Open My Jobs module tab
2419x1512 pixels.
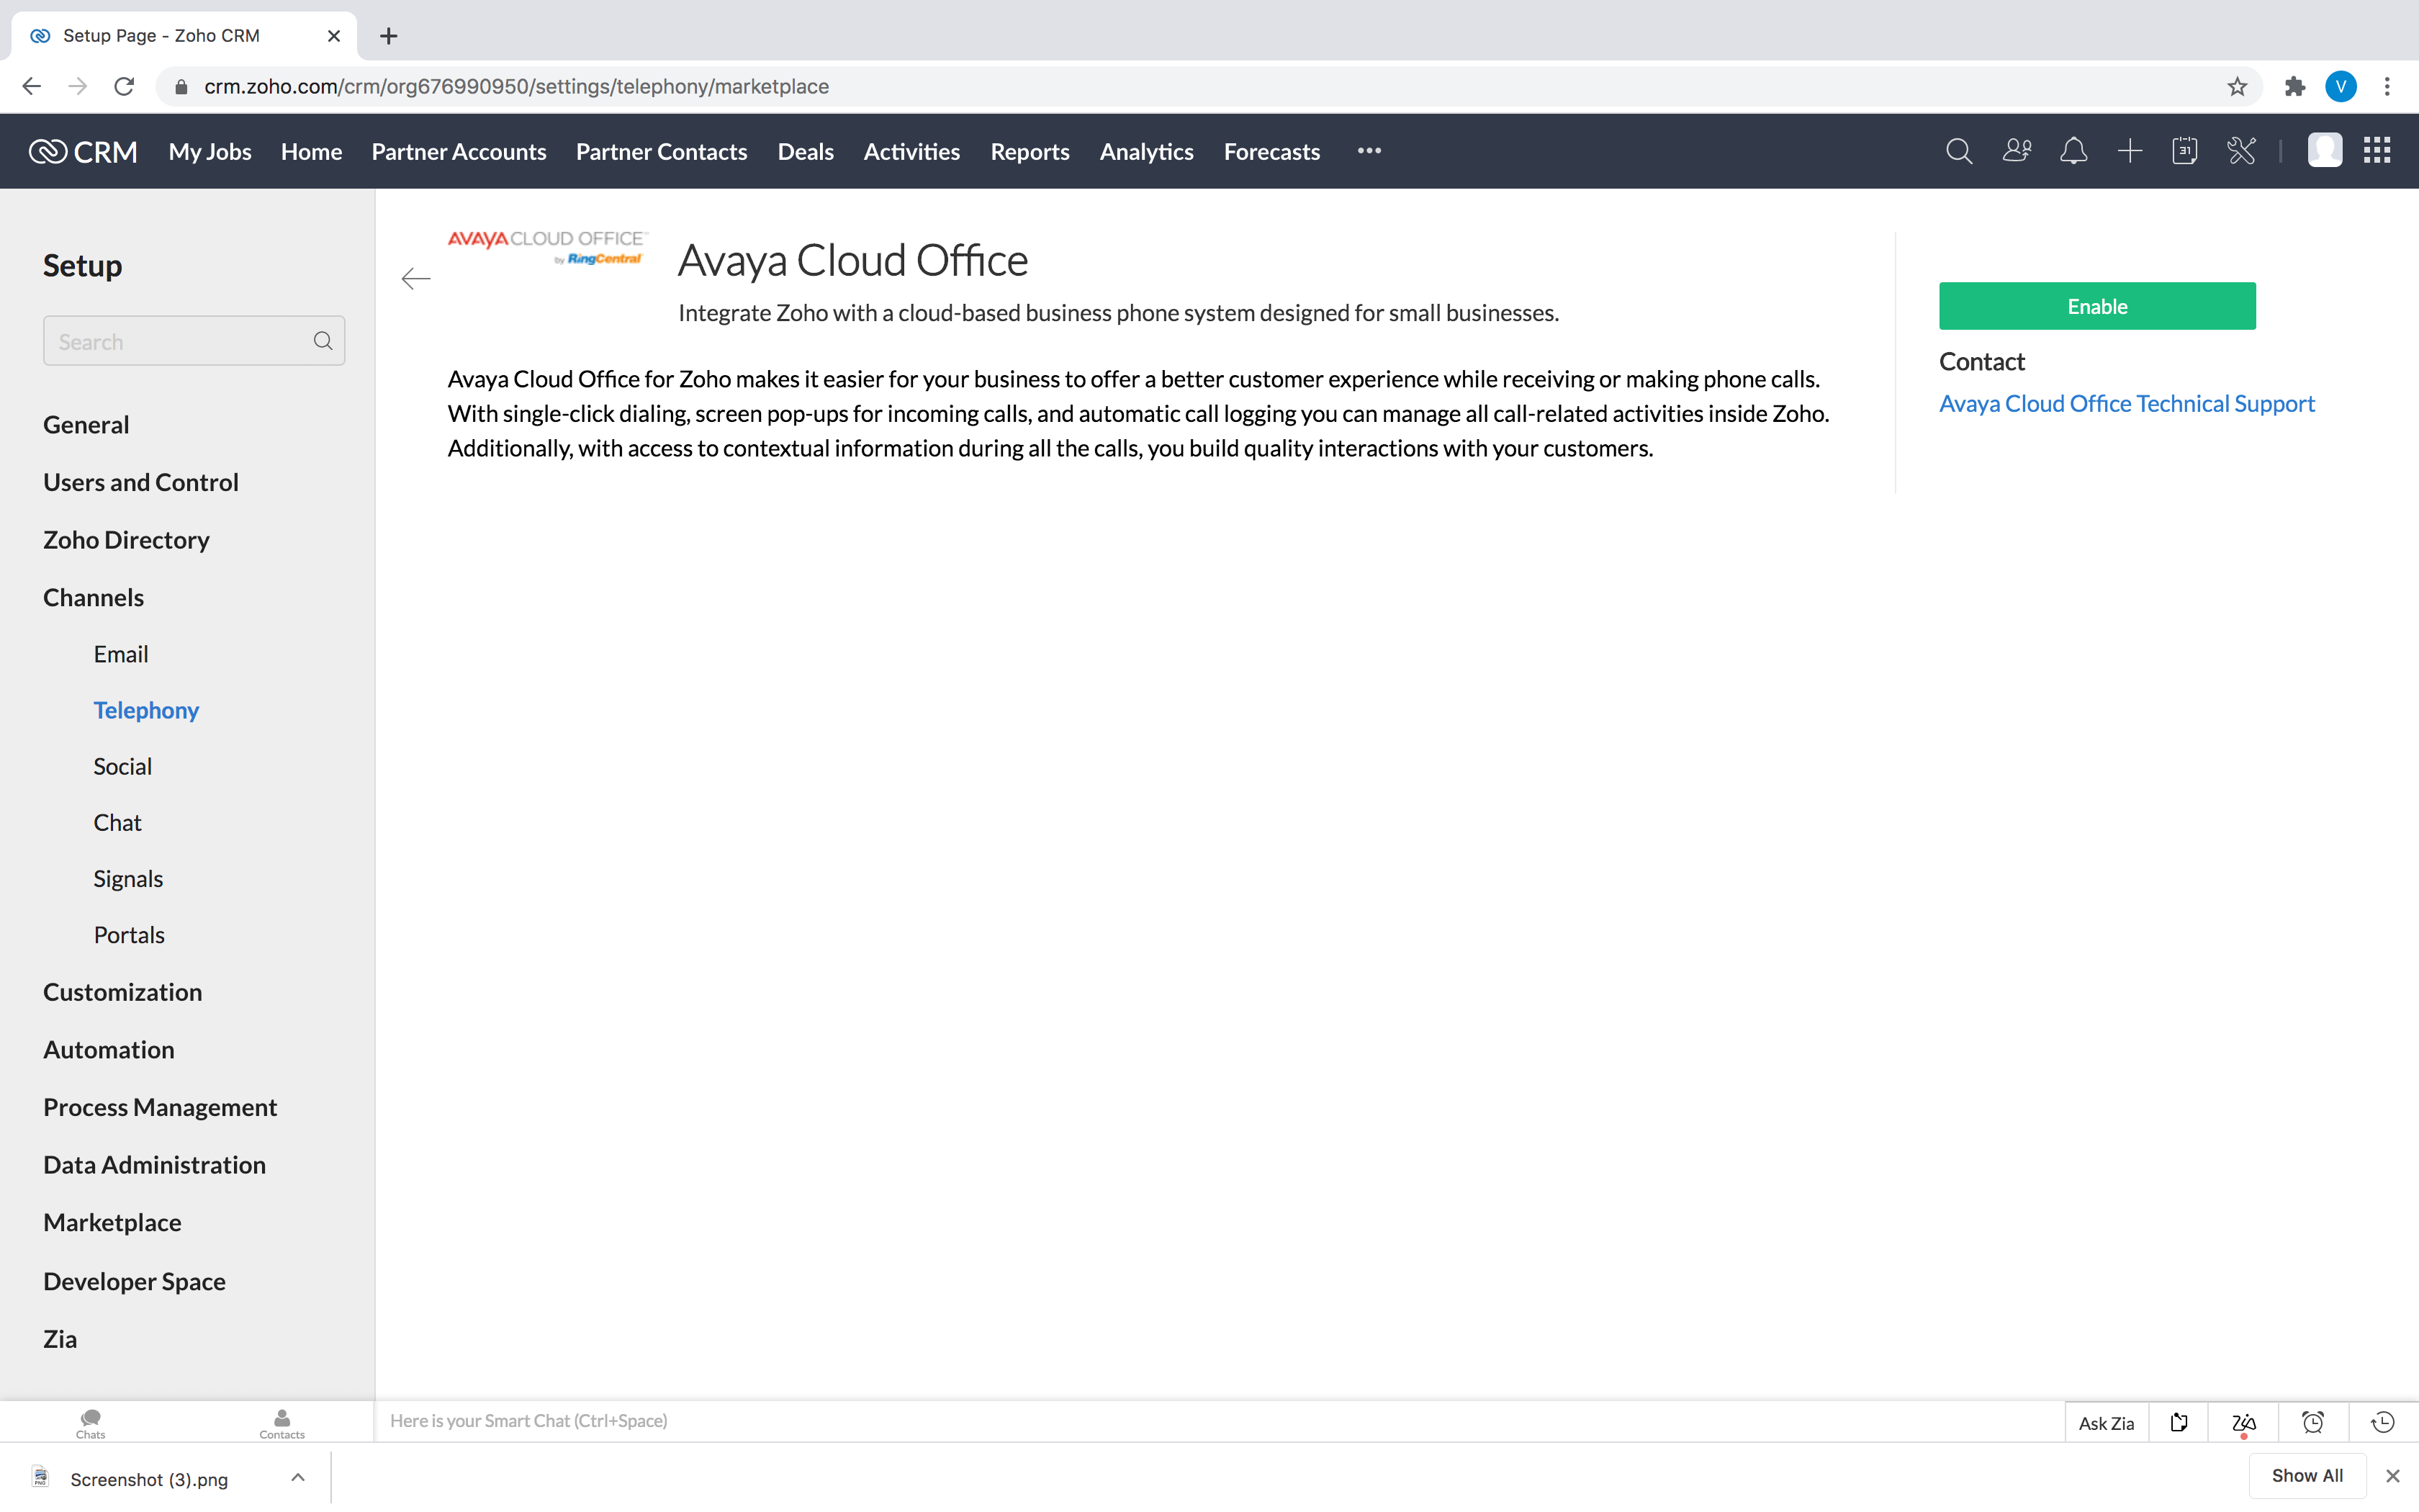click(x=210, y=151)
